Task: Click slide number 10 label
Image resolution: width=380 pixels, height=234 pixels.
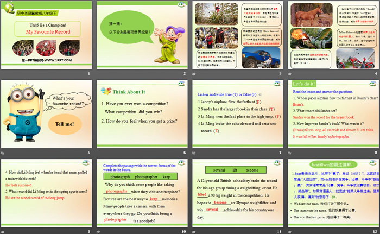Action: (183, 232)
